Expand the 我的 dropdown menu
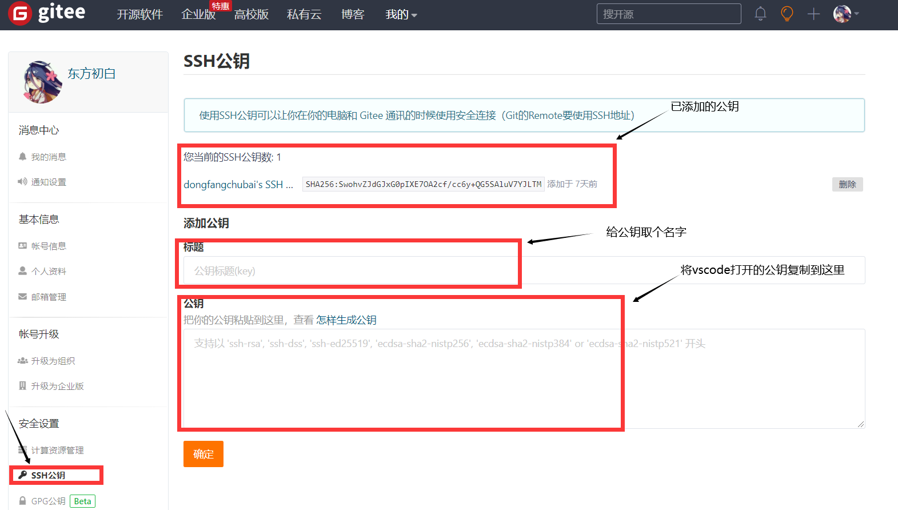Image resolution: width=898 pixels, height=510 pixels. (401, 14)
